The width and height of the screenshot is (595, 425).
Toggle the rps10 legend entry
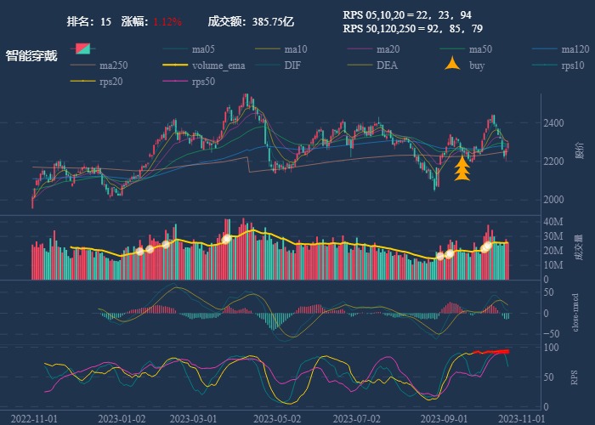pyautogui.click(x=573, y=65)
